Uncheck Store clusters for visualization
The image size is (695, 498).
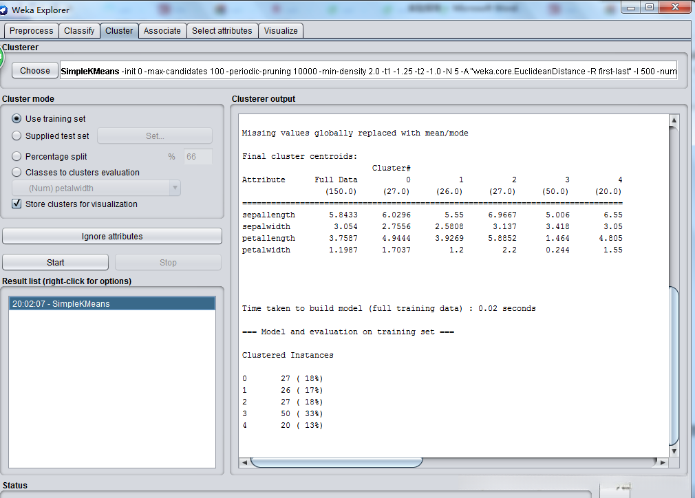coord(17,204)
